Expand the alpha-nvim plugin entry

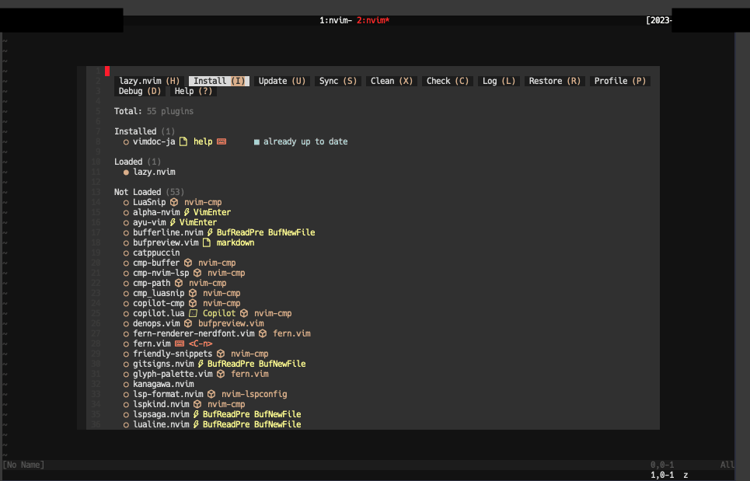click(x=156, y=212)
